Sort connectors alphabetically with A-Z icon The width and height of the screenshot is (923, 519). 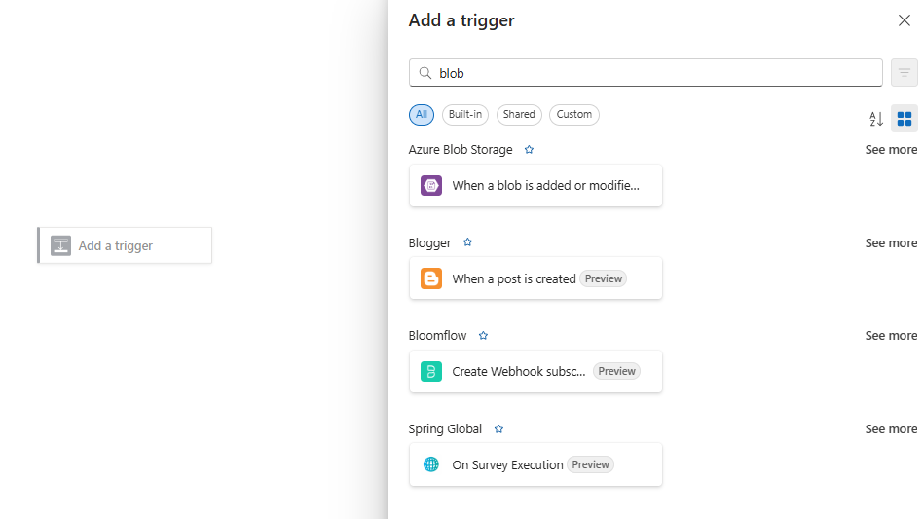(876, 119)
